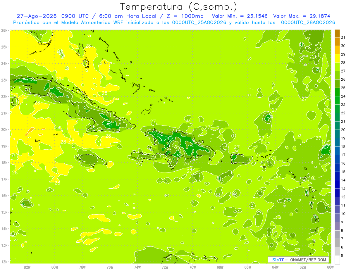Click the 'Z = 1000mb' level text

tap(185, 16)
